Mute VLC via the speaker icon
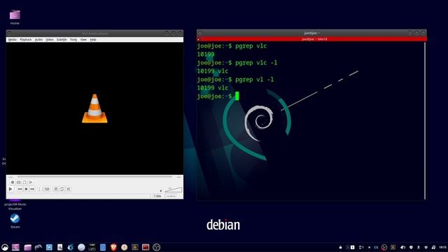Screen dimensions: 448x252 (x=161, y=190)
